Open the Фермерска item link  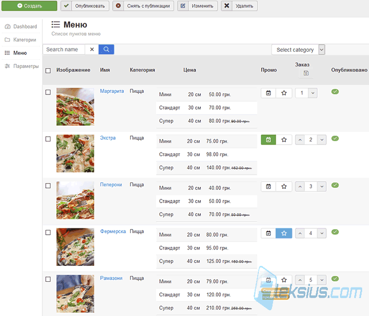tap(113, 231)
